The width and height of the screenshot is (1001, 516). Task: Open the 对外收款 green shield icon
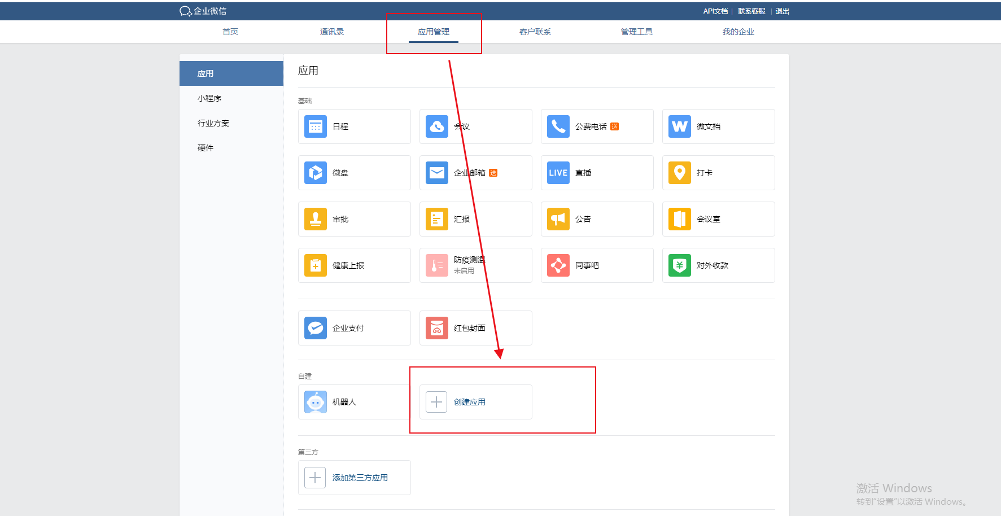click(680, 265)
